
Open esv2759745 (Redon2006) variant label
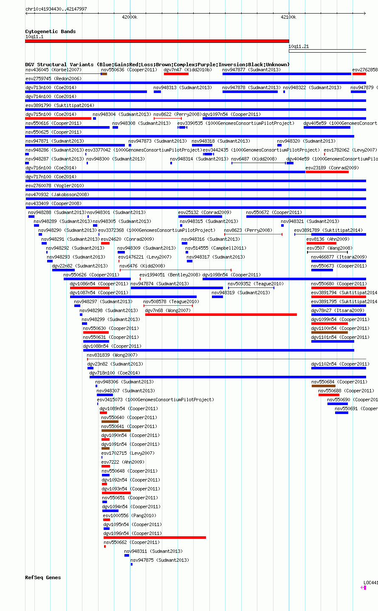click(x=54, y=79)
